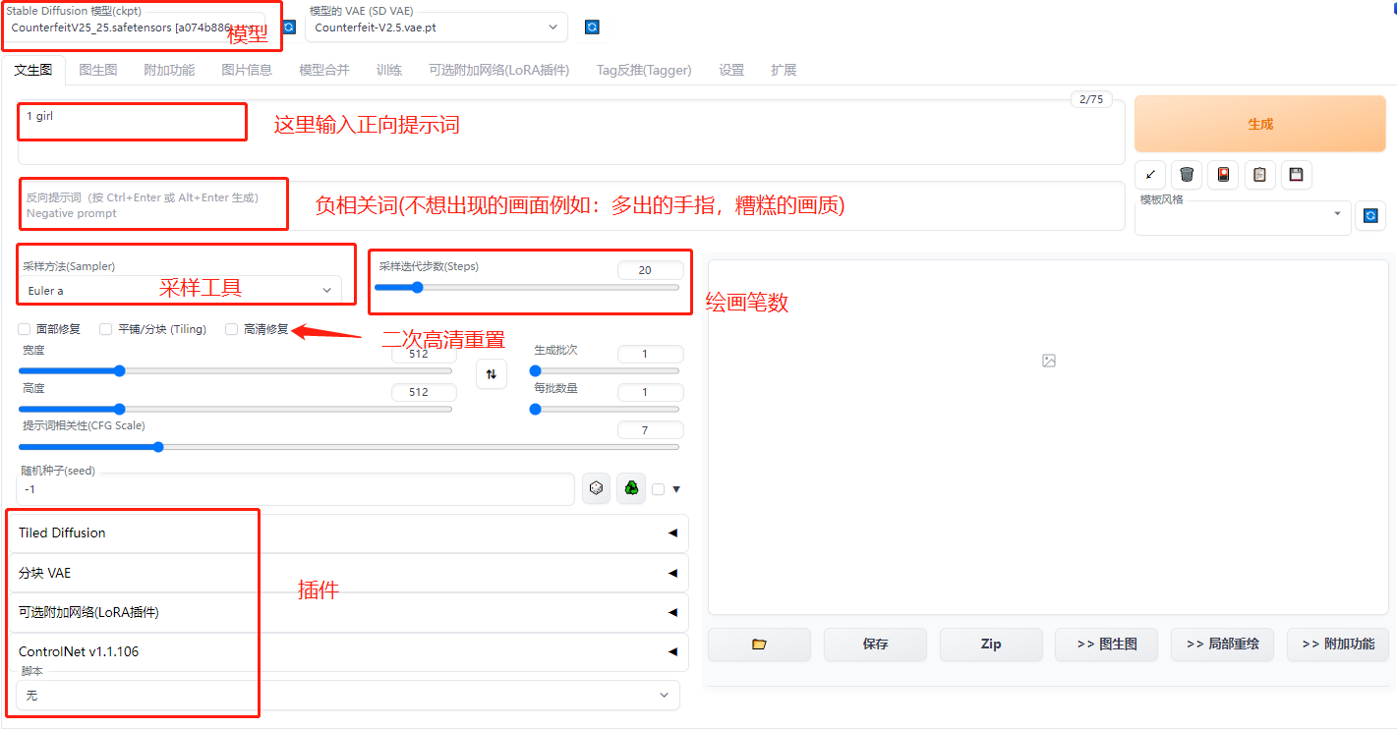Click the 宽度 value box showing 512
The height and width of the screenshot is (729, 1397).
click(424, 354)
